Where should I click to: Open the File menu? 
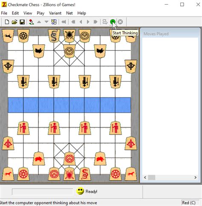click(4, 13)
